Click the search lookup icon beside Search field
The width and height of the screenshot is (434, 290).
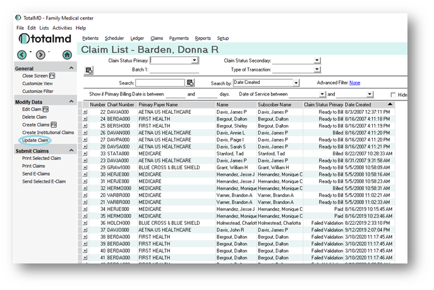click(x=190, y=83)
